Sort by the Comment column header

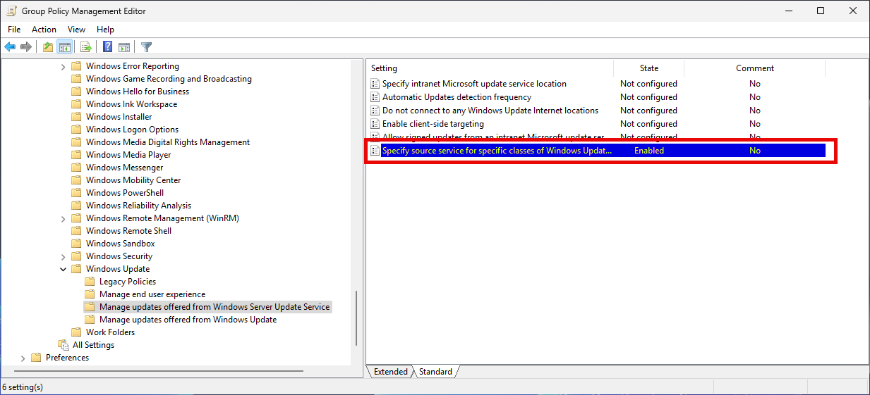coord(754,68)
